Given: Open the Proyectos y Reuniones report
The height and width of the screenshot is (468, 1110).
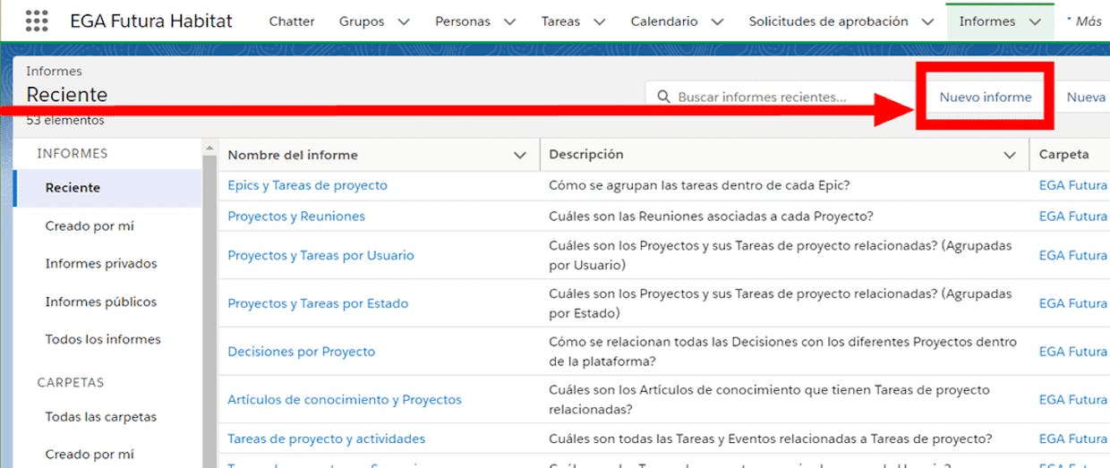Looking at the screenshot, I should click(296, 216).
